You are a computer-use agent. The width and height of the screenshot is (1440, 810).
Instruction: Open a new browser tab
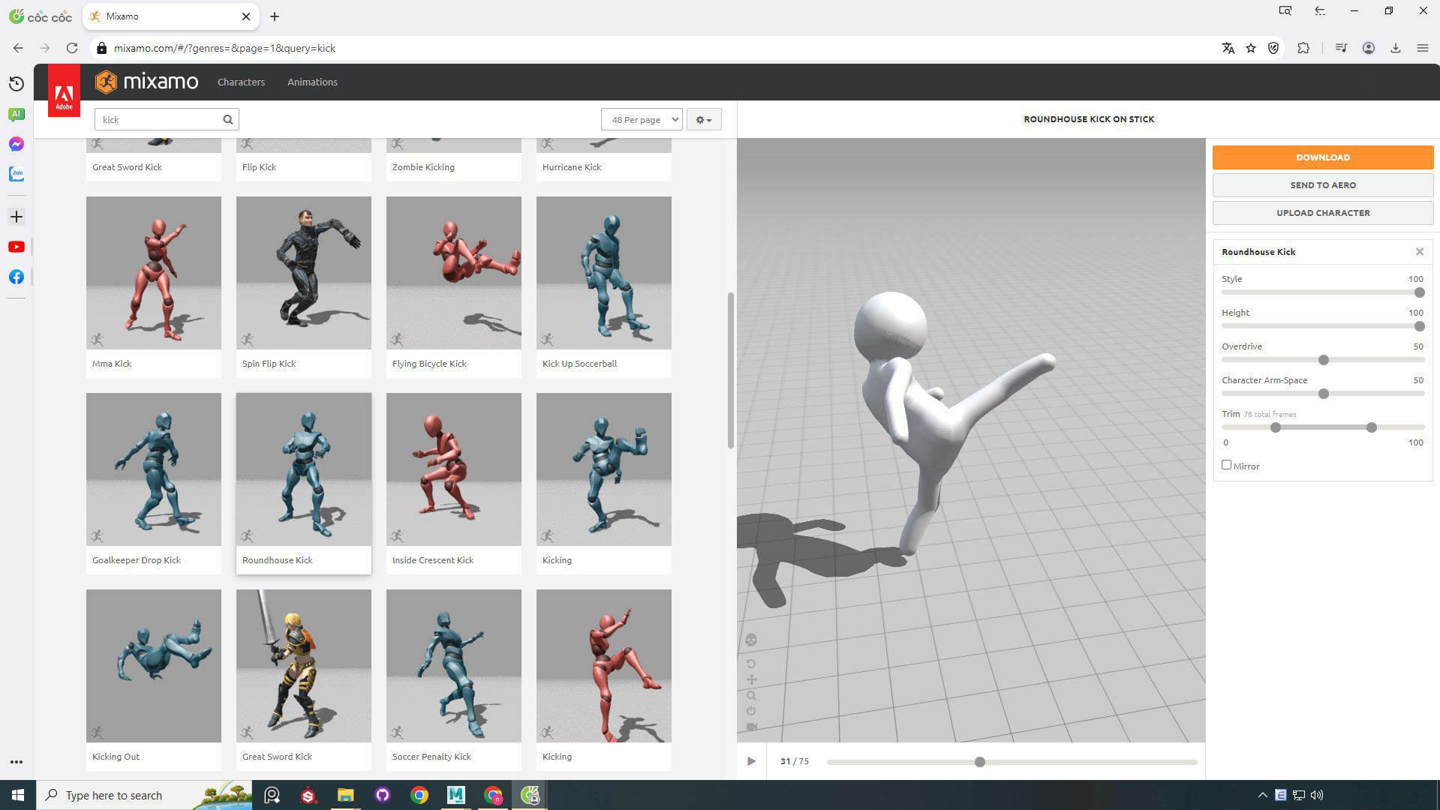(x=275, y=16)
